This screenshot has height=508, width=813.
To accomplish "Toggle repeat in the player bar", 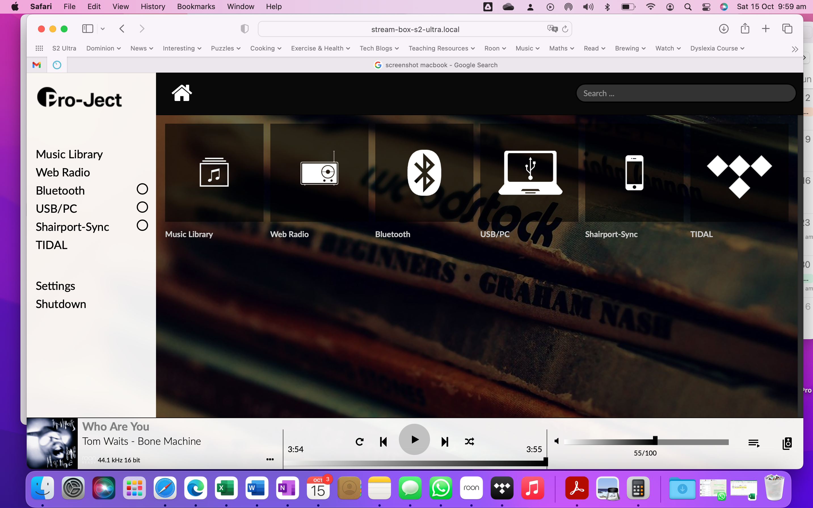I will [x=359, y=441].
